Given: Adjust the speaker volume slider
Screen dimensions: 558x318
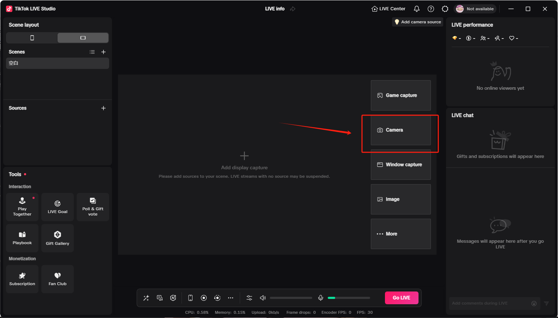Looking at the screenshot, I should pos(291,298).
